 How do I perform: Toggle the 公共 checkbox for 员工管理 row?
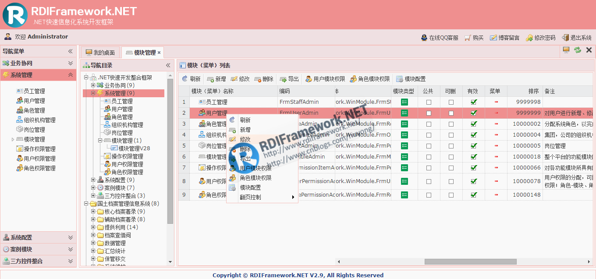click(429, 102)
